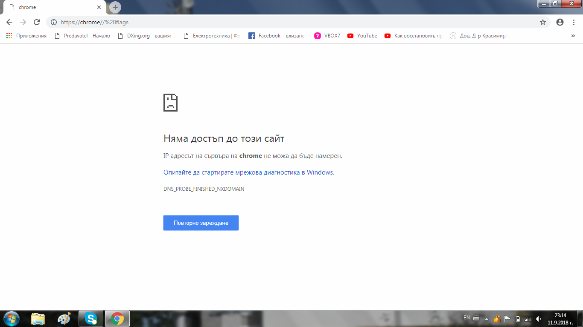This screenshot has width=583, height=327.
Task: Show hidden system tray icons
Action: click(x=487, y=318)
